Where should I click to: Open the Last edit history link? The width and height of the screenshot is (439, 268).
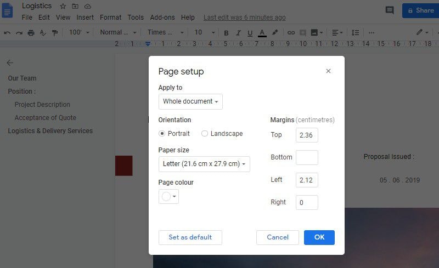coord(244,18)
